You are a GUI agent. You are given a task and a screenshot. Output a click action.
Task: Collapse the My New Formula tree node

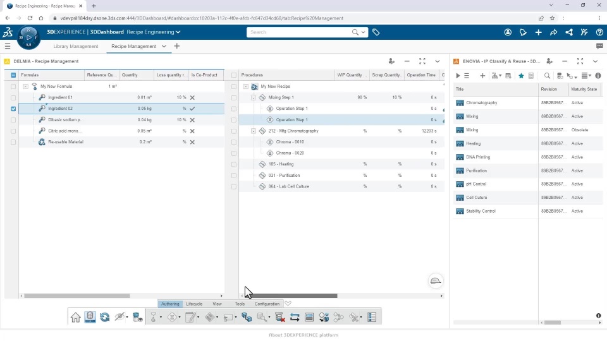(x=25, y=87)
